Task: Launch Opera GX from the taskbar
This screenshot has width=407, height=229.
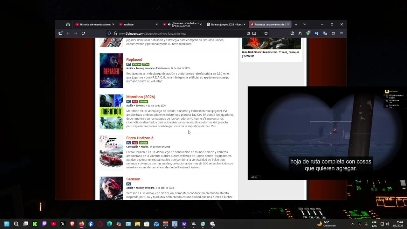Action: [100, 224]
